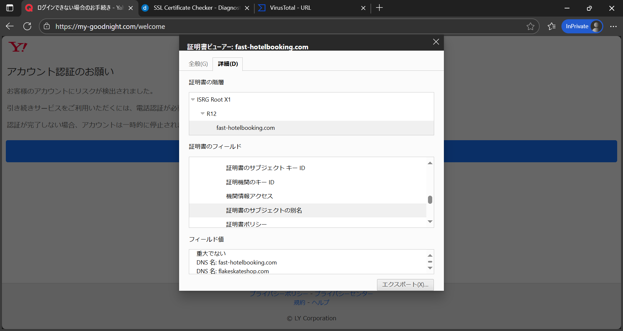Click the address bar URL
Screen dimensions: 623x331
pyautogui.click(x=110, y=27)
